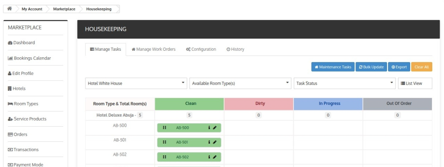Open Service Products sidebar item
Screen dimensions: 444x167
click(27, 119)
